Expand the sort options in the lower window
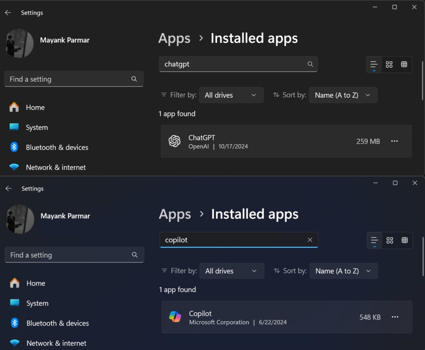Image resolution: width=425 pixels, height=350 pixels. (x=344, y=271)
